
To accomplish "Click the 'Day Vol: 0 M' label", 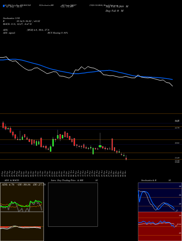I will coord(114,11).
